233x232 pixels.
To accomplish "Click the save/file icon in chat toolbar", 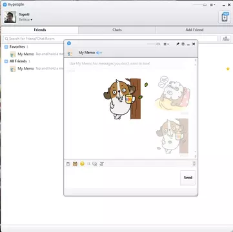I will click(68, 164).
